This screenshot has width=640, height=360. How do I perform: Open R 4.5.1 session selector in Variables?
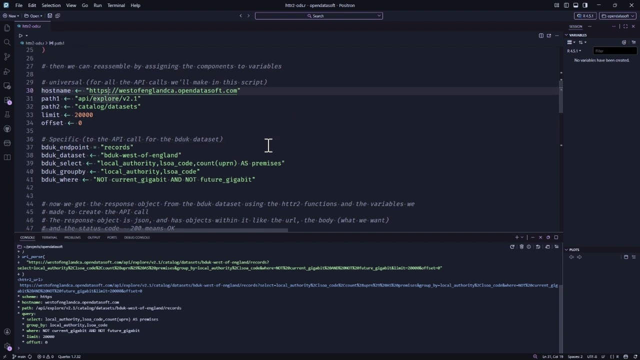tap(574, 51)
